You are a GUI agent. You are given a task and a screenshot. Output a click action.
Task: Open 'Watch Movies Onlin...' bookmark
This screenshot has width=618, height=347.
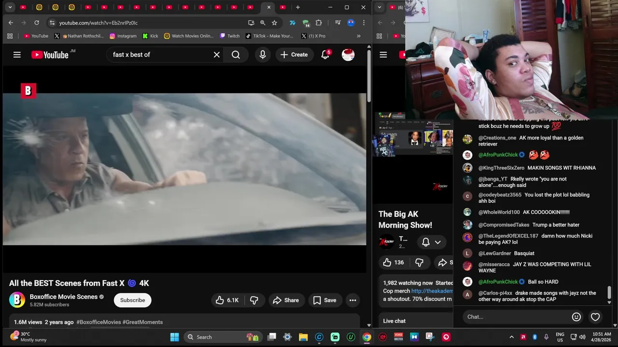[x=189, y=36]
